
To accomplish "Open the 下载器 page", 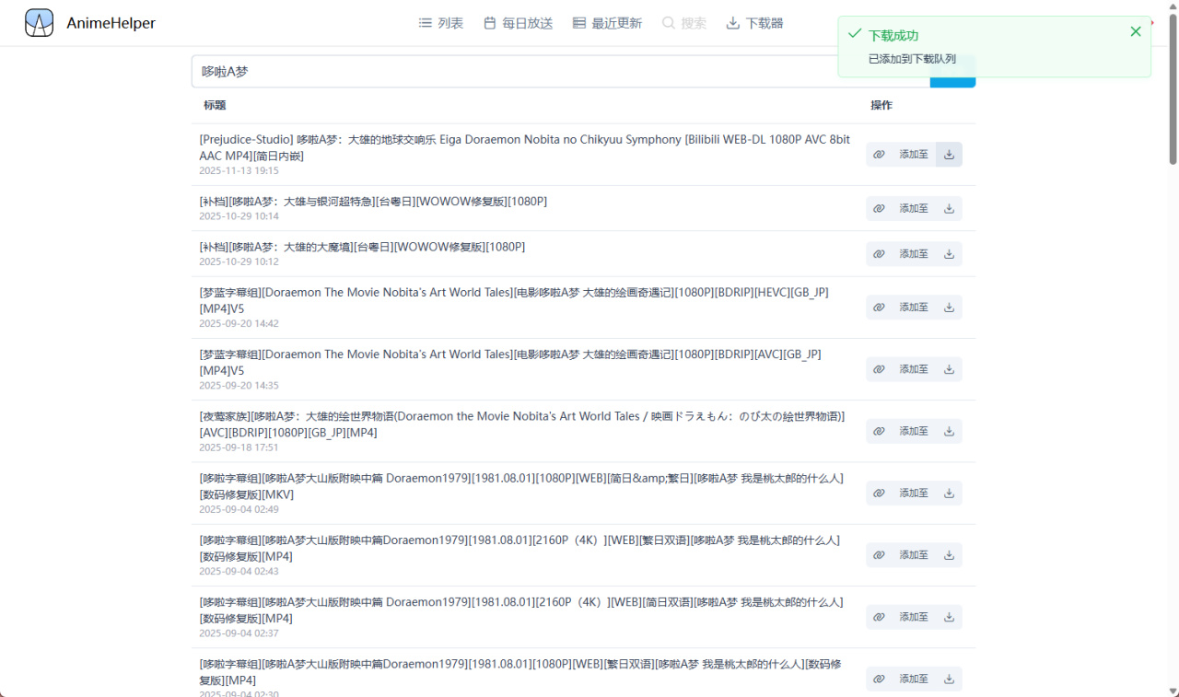I will click(x=754, y=23).
